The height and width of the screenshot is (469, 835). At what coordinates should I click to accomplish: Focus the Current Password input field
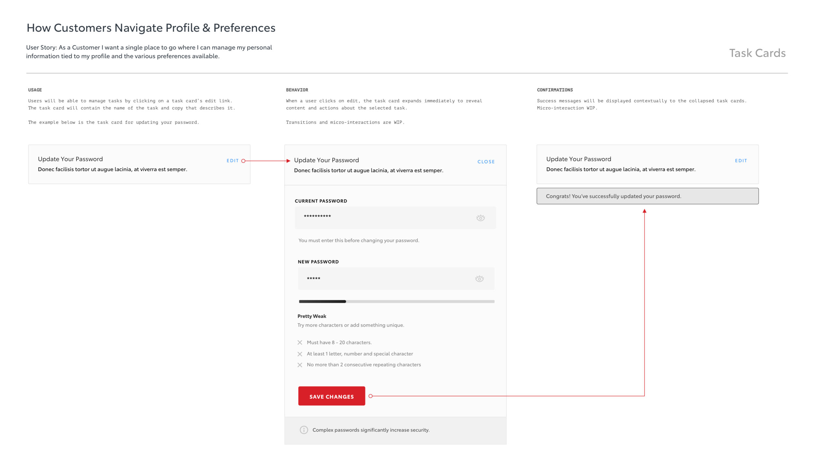tap(395, 218)
